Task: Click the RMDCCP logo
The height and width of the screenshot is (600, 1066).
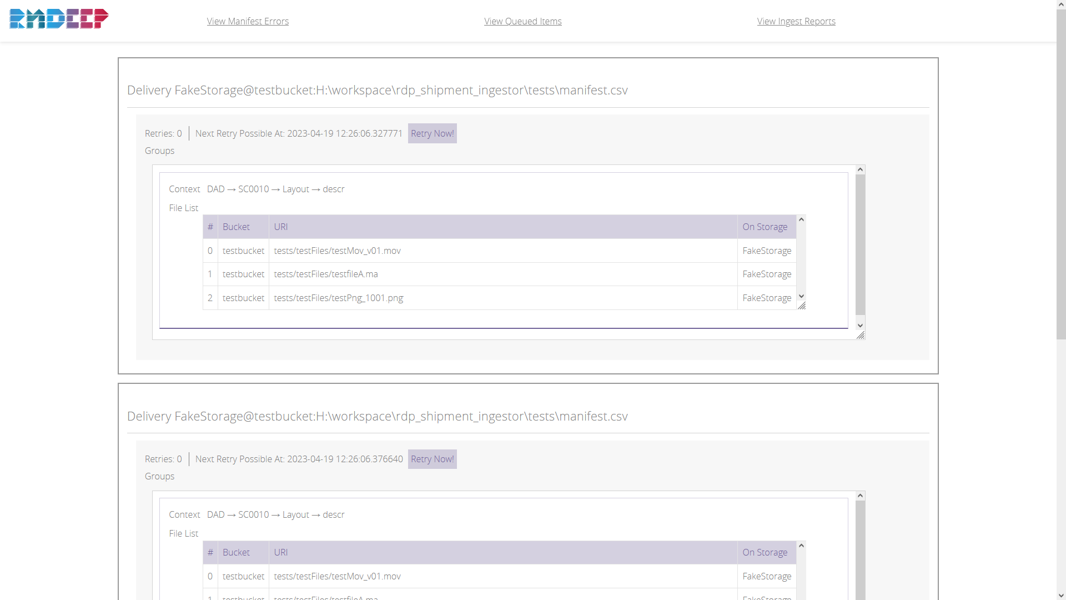Action: pos(59,19)
